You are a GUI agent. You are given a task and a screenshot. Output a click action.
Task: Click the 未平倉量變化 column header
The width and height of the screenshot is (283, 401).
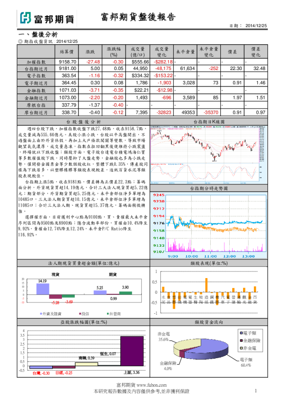pyautogui.click(x=209, y=51)
